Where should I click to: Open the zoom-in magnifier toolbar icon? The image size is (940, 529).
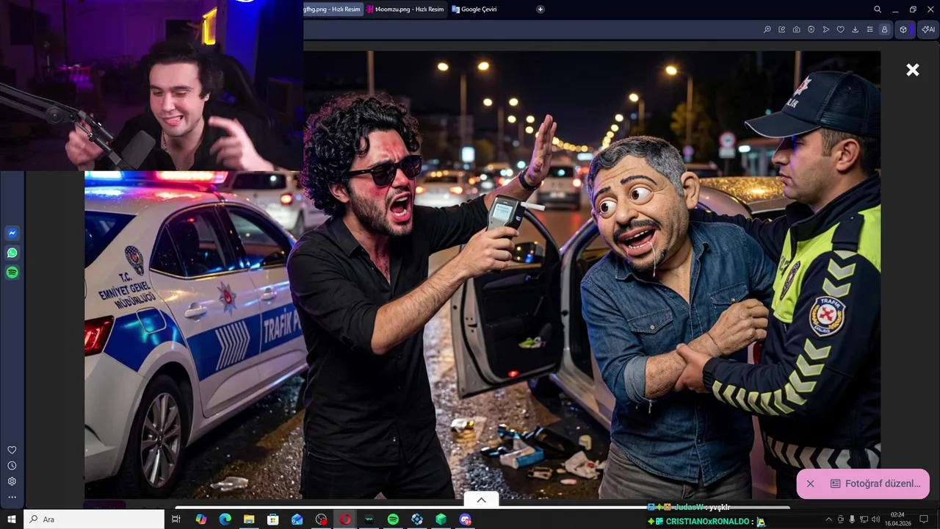pyautogui.click(x=767, y=29)
